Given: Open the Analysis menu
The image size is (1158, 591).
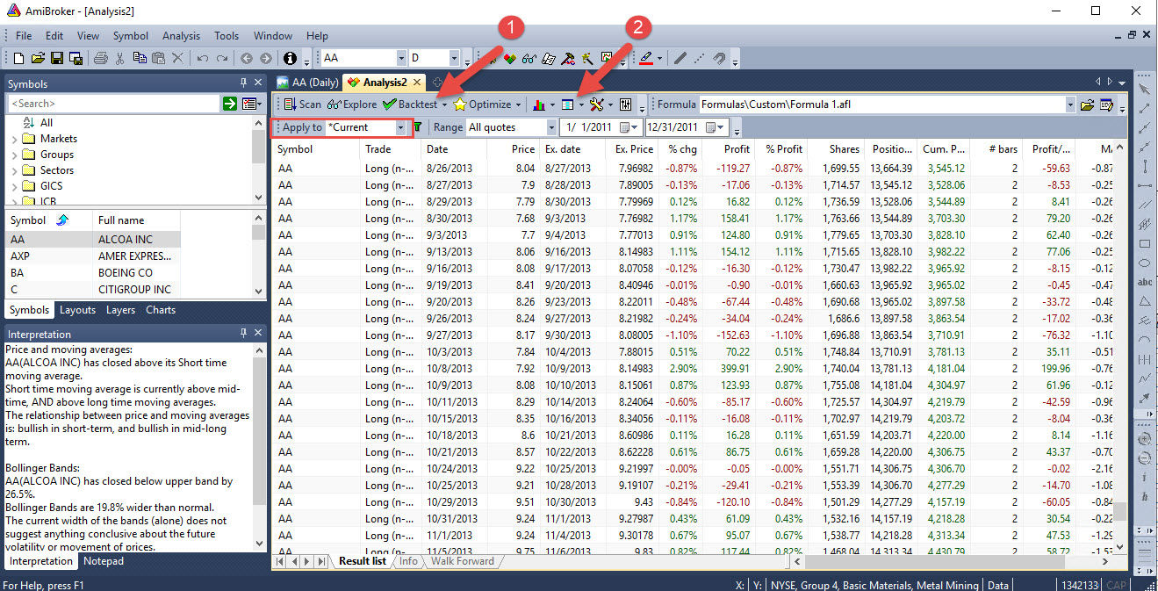Looking at the screenshot, I should (x=181, y=36).
